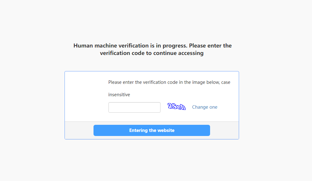Focus the empty captcha text box
Screen dimensions: 312x181
click(x=134, y=107)
